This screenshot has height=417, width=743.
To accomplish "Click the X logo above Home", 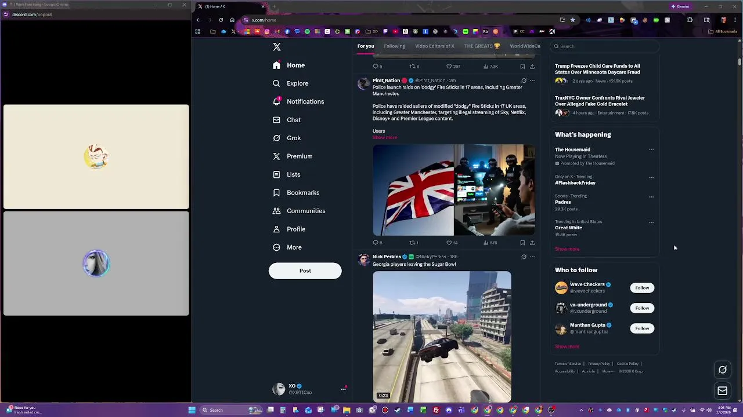I will pyautogui.click(x=277, y=47).
